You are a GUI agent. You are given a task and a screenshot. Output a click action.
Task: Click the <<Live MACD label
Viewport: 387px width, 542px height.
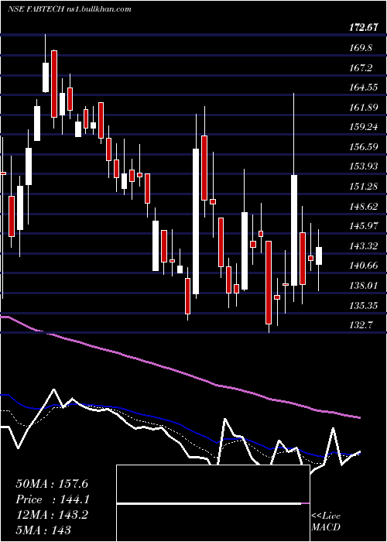tap(326, 522)
